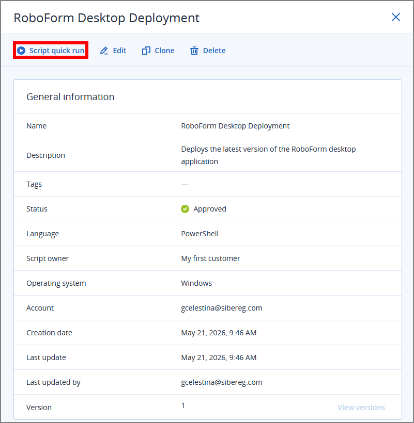414x423 pixels.
Task: Click the 'Last update' field label
Action: pyautogui.click(x=46, y=357)
